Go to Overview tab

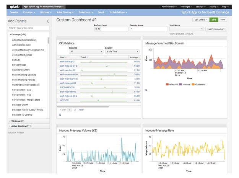[x=14, y=12]
